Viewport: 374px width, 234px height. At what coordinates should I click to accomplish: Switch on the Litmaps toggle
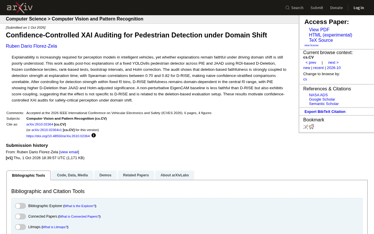tap(20, 227)
